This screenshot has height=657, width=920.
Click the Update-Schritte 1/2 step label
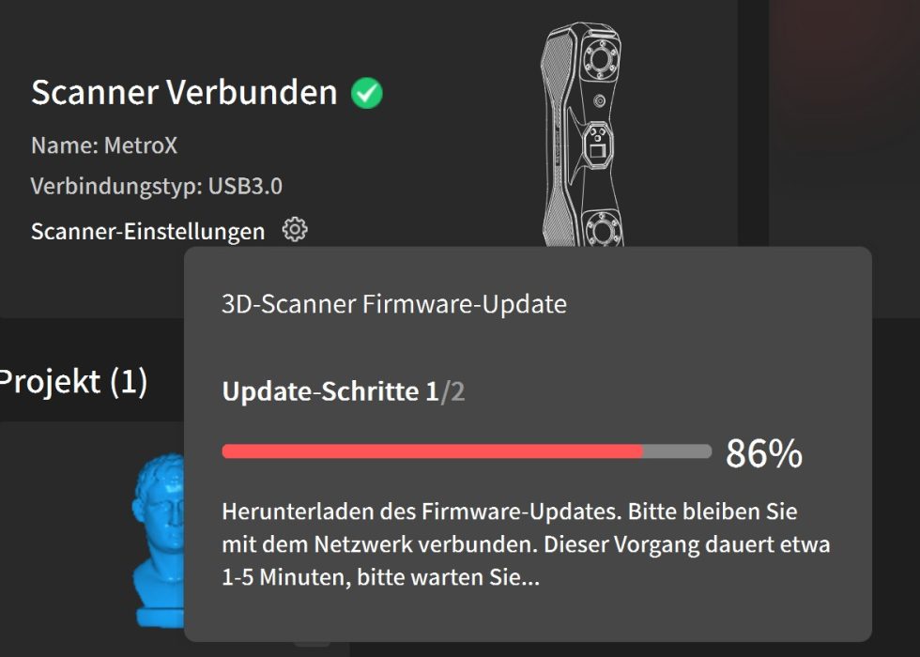pos(344,391)
